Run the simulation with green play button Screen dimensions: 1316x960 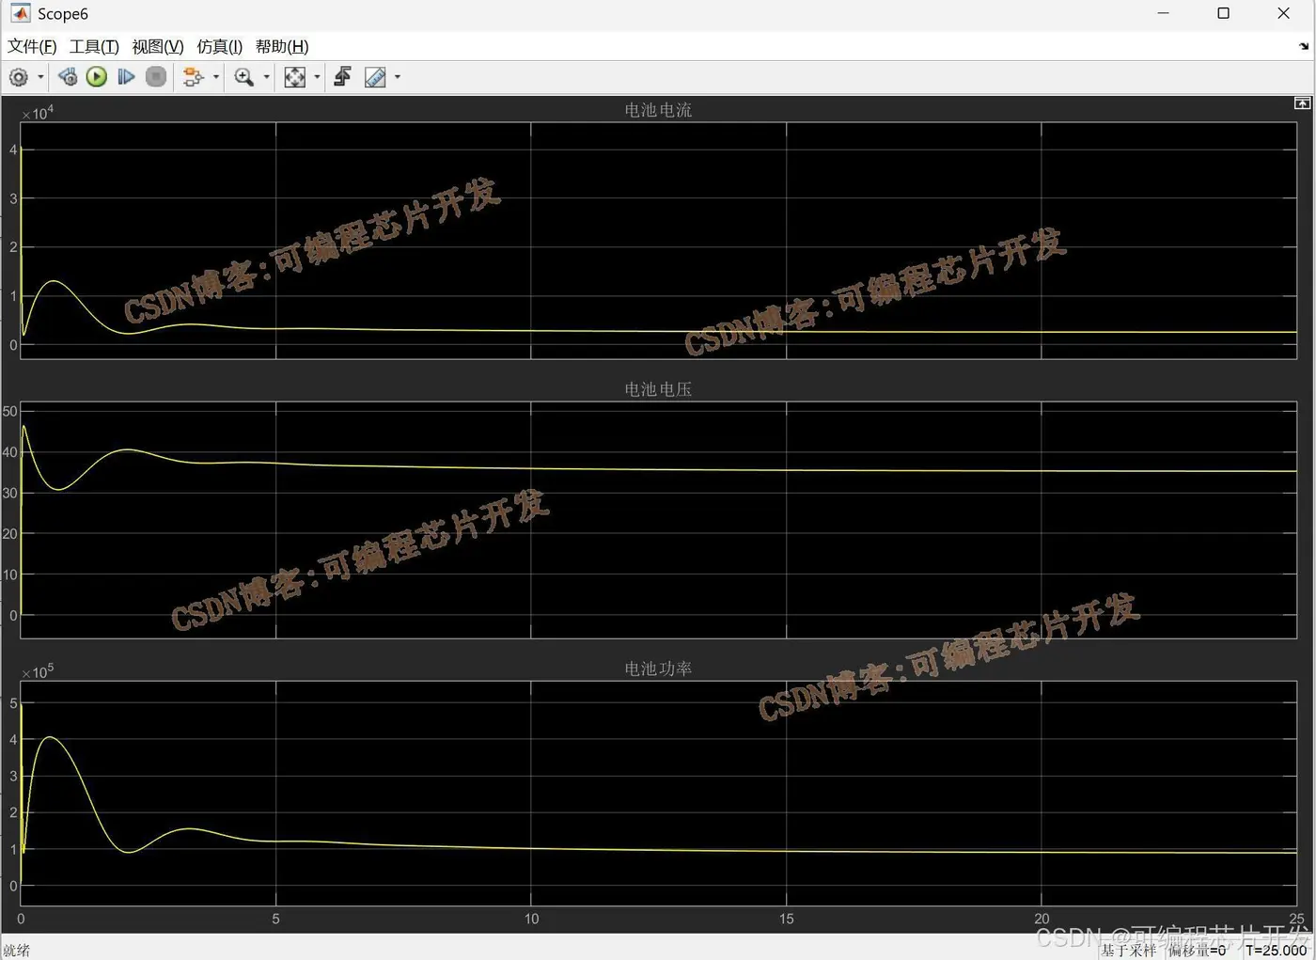(97, 77)
